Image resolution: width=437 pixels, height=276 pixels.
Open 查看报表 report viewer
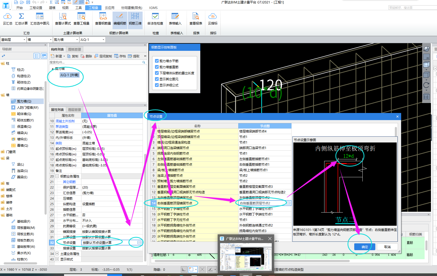coord(196,19)
